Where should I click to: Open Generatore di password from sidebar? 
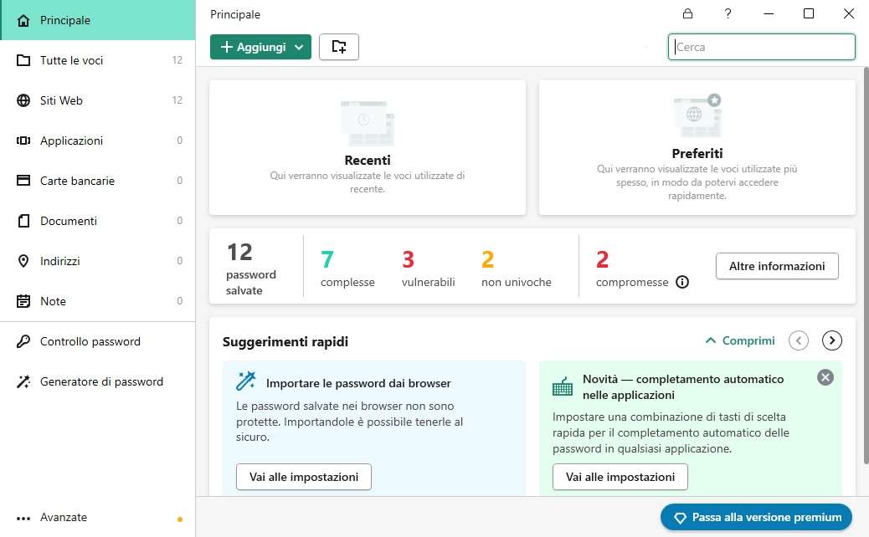coord(101,381)
